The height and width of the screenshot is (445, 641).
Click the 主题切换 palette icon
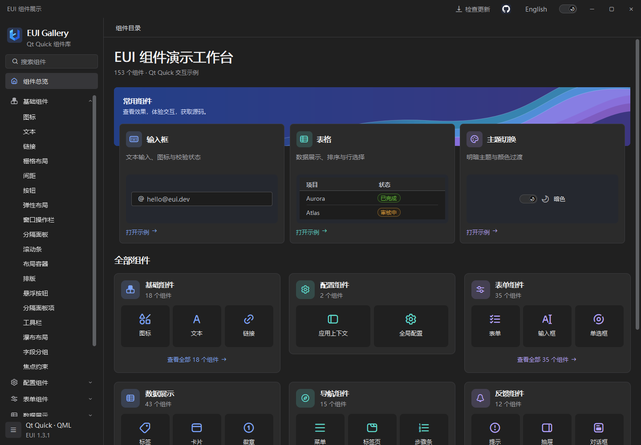click(475, 139)
